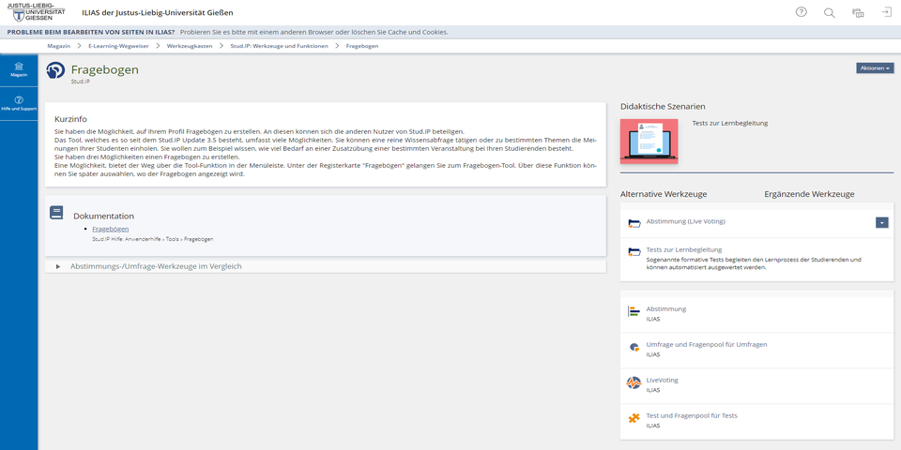Click the Didaktische Szenarien laptop thumbnail
The width and height of the screenshot is (901, 450).
[649, 142]
